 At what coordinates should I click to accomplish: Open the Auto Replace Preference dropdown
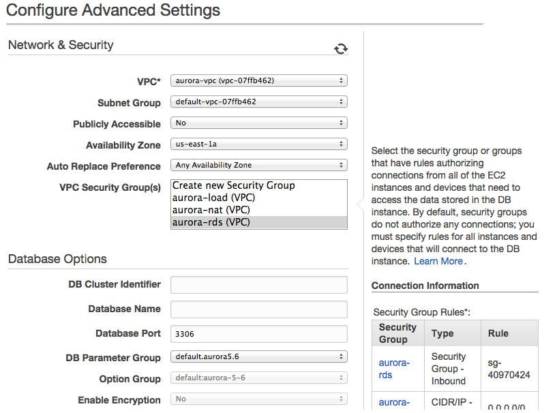[x=258, y=166]
